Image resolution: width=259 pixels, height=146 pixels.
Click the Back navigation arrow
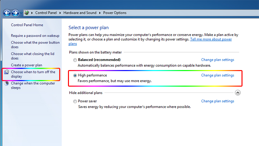point(7,13)
